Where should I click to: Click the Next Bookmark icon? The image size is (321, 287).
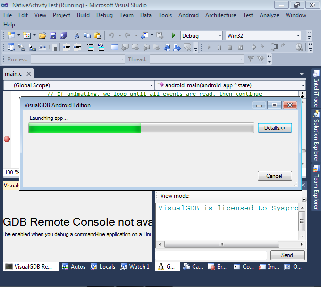135,47
